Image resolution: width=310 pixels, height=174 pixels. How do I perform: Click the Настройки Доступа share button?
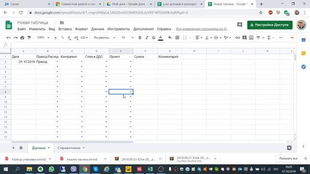pyautogui.click(x=270, y=25)
